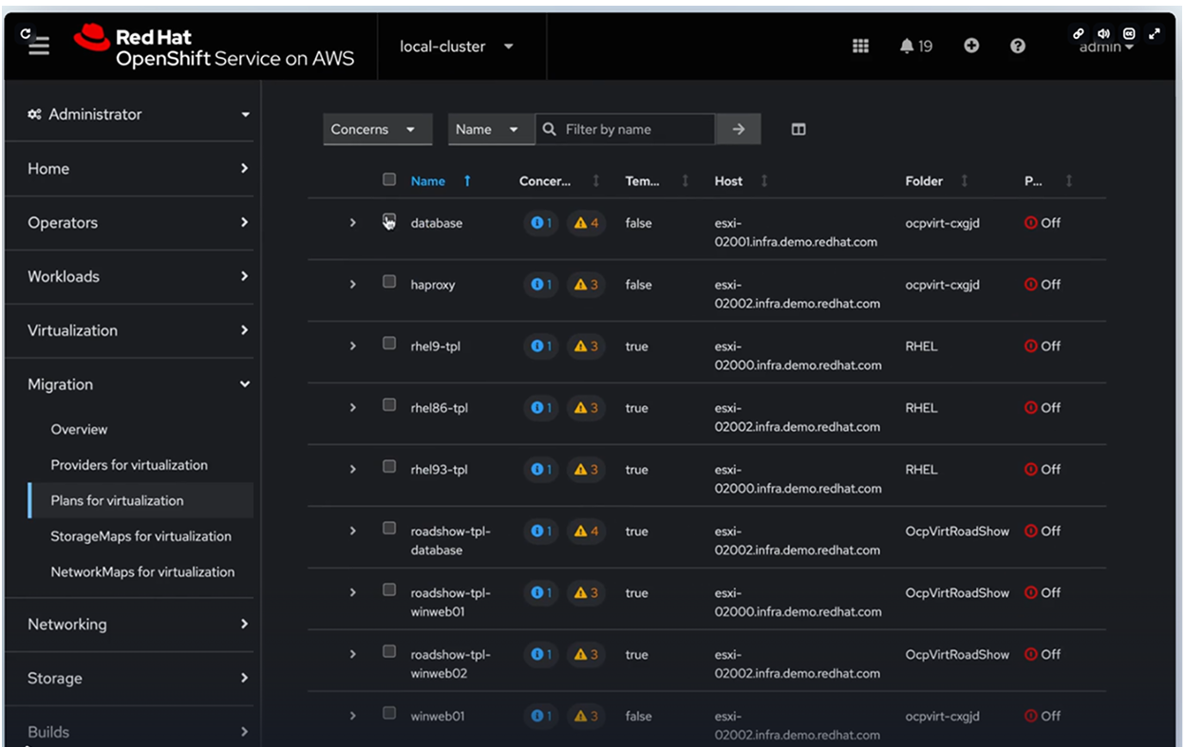Viewport: 1185px width, 747px height.
Task: Open the Name filter type dropdown
Action: [490, 129]
